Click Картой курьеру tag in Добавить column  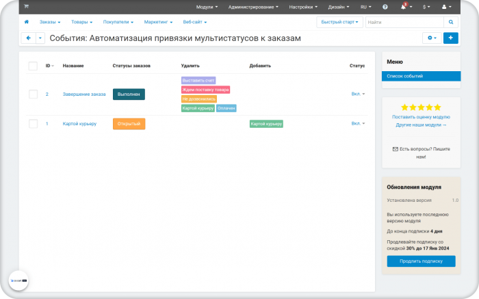click(x=266, y=124)
